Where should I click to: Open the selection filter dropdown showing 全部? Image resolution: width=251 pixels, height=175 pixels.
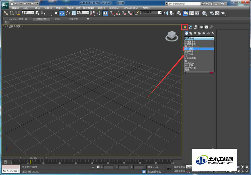pyautogui.click(x=28, y=13)
